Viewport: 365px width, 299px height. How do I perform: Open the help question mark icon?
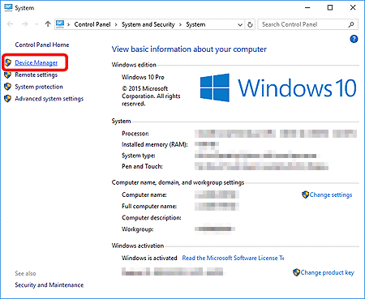354,39
